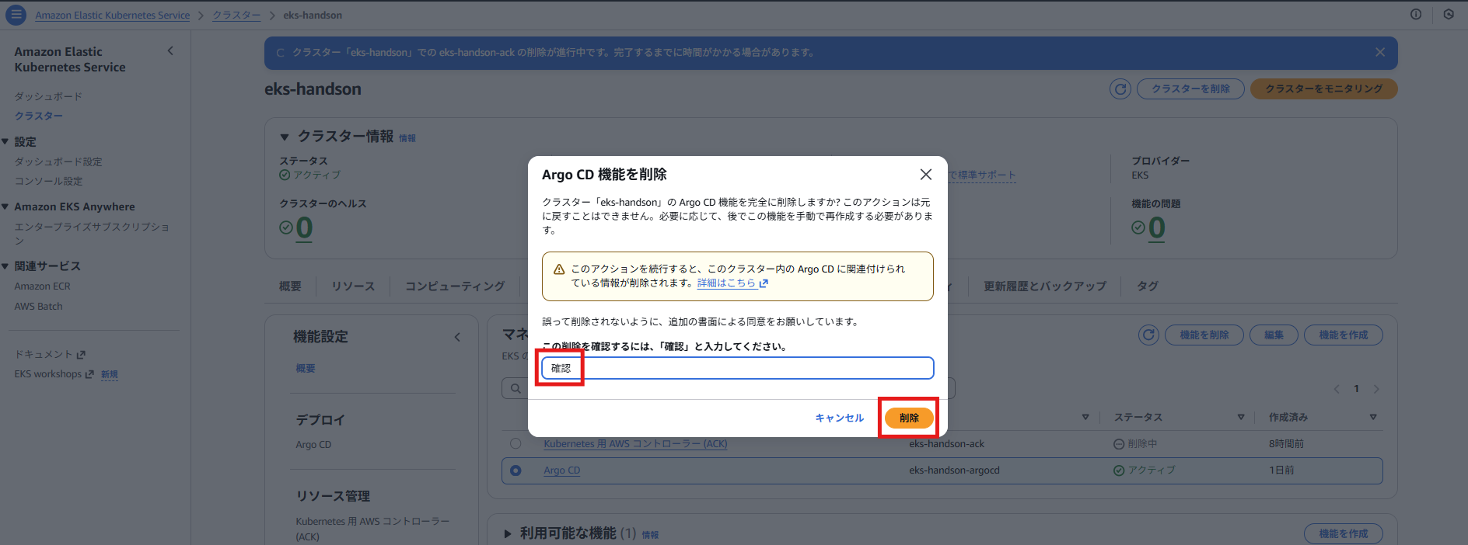Click 機能を作成 in managed capabilities header
Image resolution: width=1468 pixels, height=545 pixels.
[x=1343, y=335]
